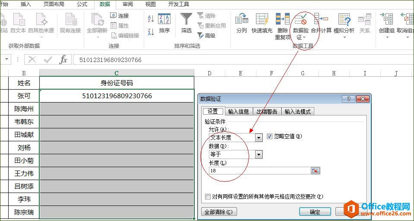This screenshot has width=414, height=221.
Task: Click the 全部清除 button
Action: 219,212
